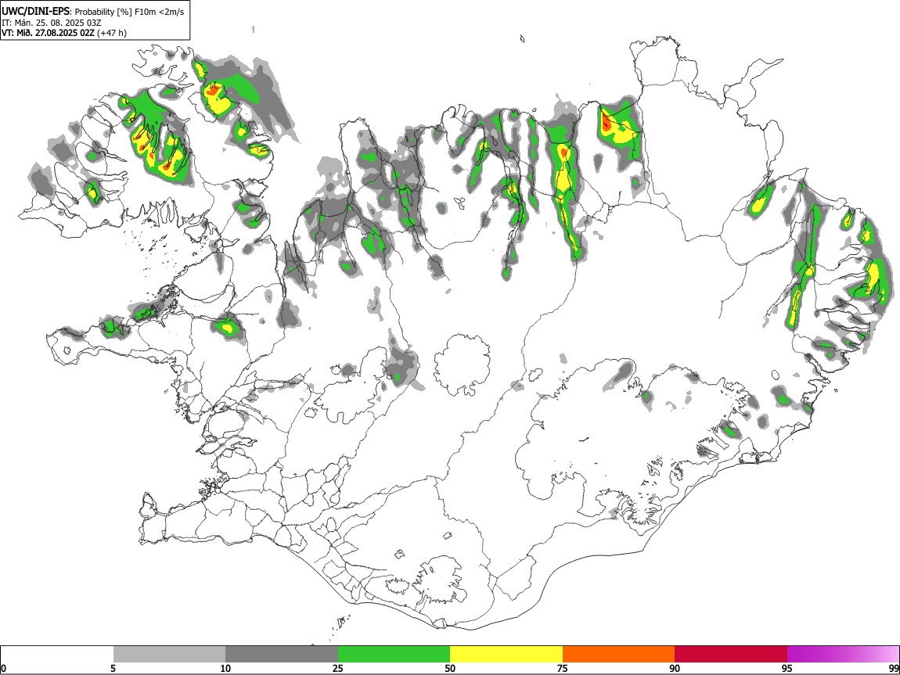Click the legend label '90'
The height and width of the screenshot is (675, 900).
[x=675, y=669]
